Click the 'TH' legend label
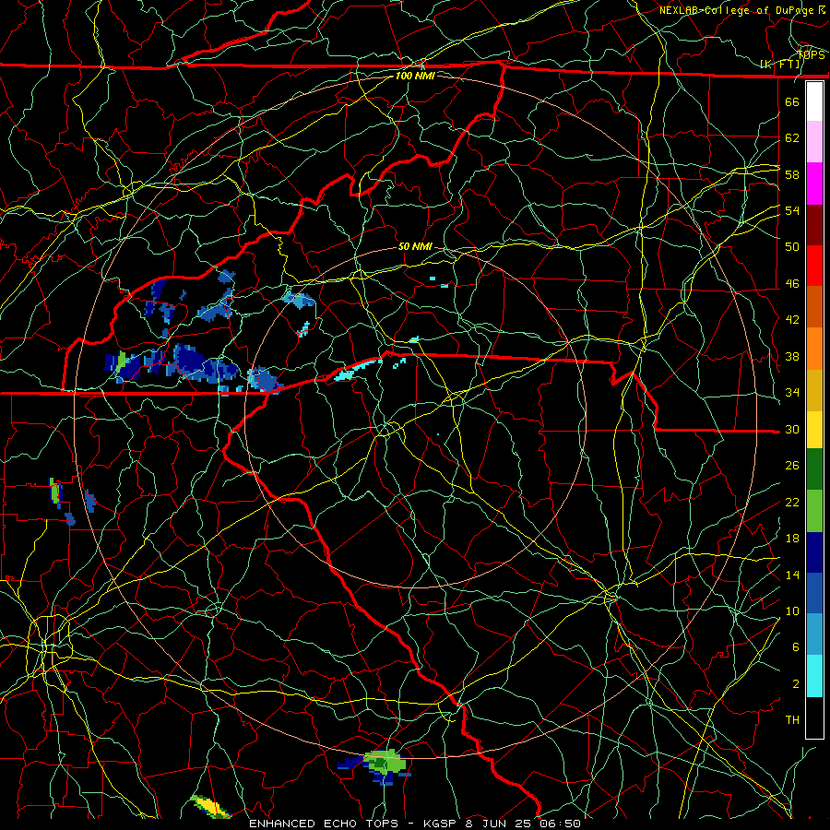Screen dimensions: 830x830 (x=792, y=720)
